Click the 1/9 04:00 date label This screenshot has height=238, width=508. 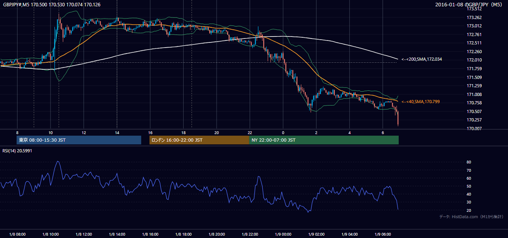click(349, 234)
